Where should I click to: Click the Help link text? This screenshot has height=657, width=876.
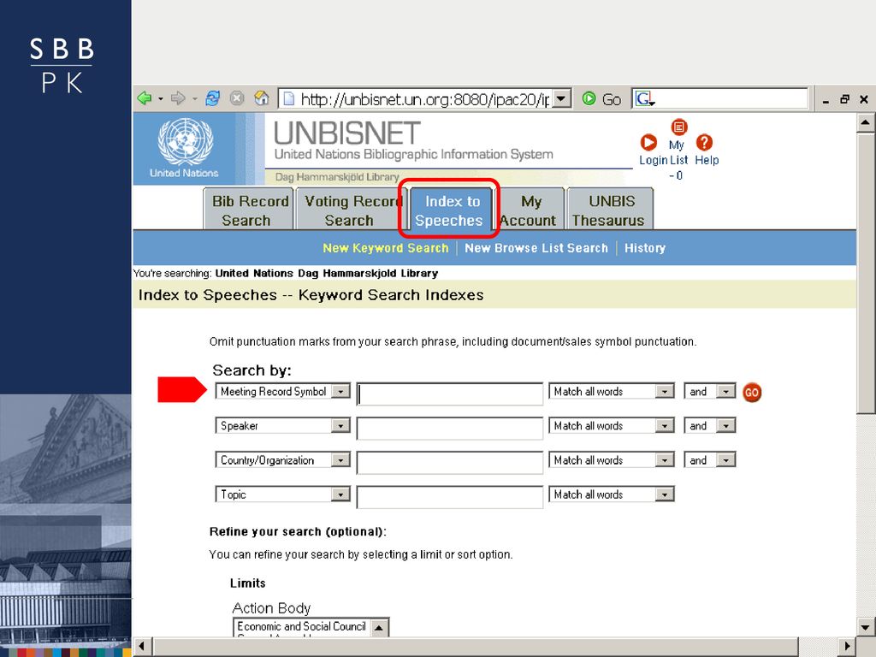point(707,160)
